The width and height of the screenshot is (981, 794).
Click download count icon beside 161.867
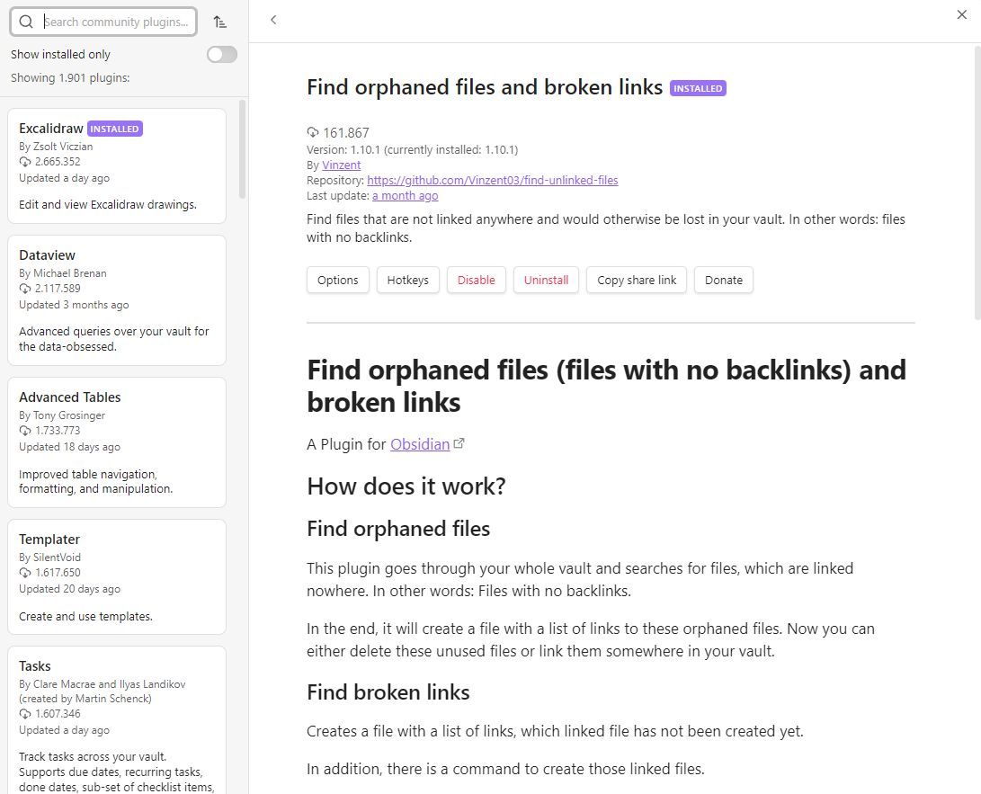click(313, 132)
